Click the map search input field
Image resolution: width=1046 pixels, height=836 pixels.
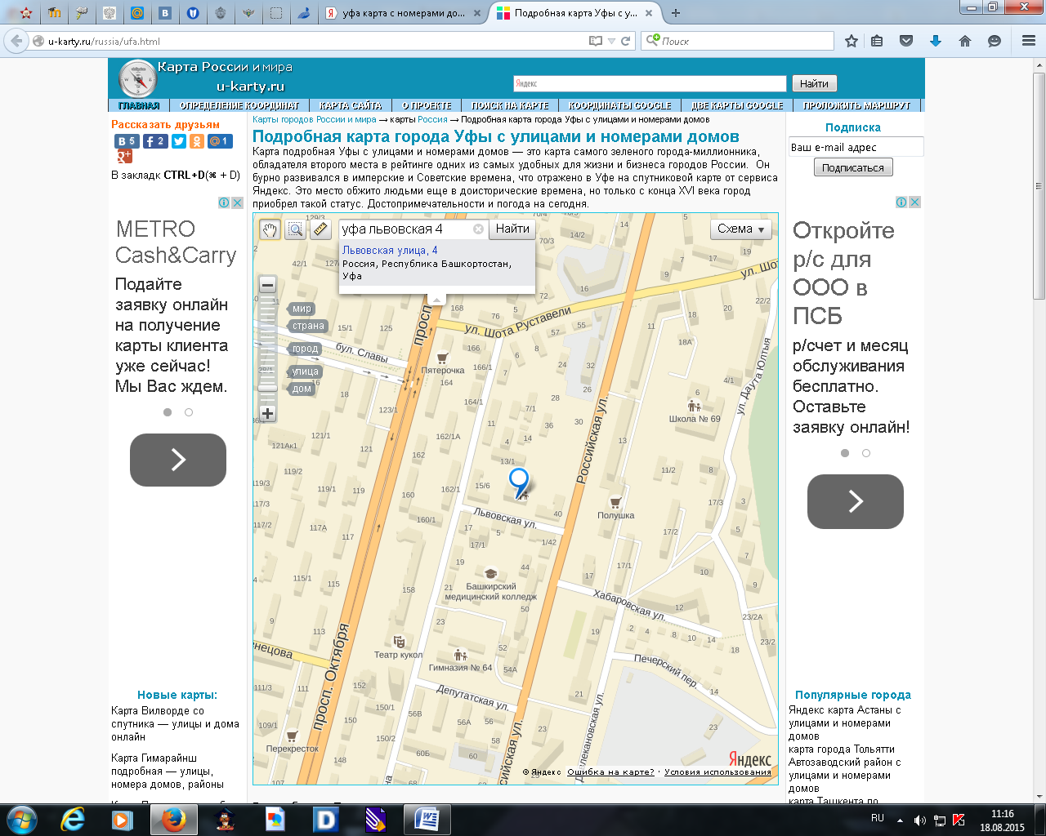406,229
